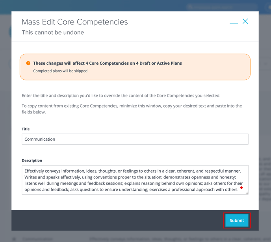Close the Mass Edit dialog with X
This screenshot has width=271, height=242.
coord(245,21)
